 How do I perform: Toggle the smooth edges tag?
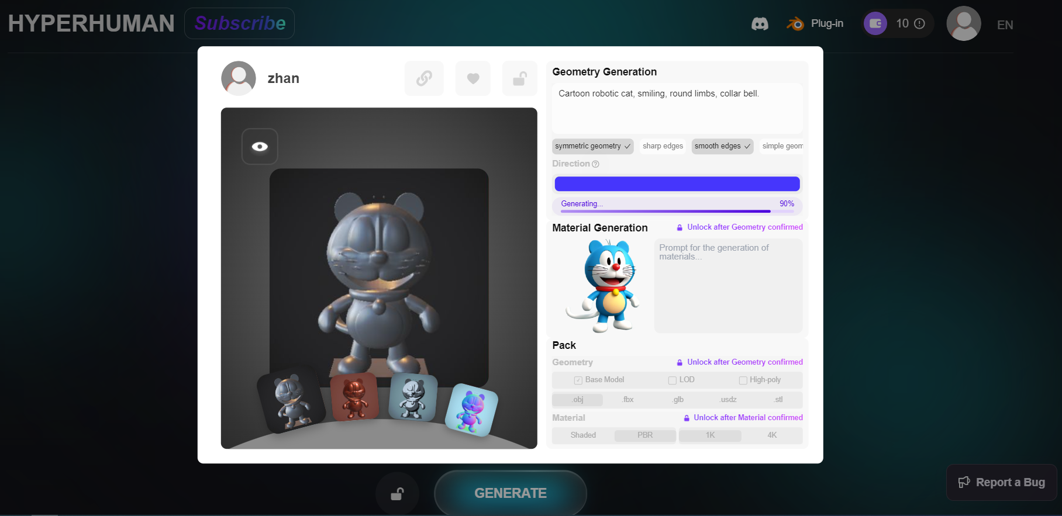(x=722, y=146)
